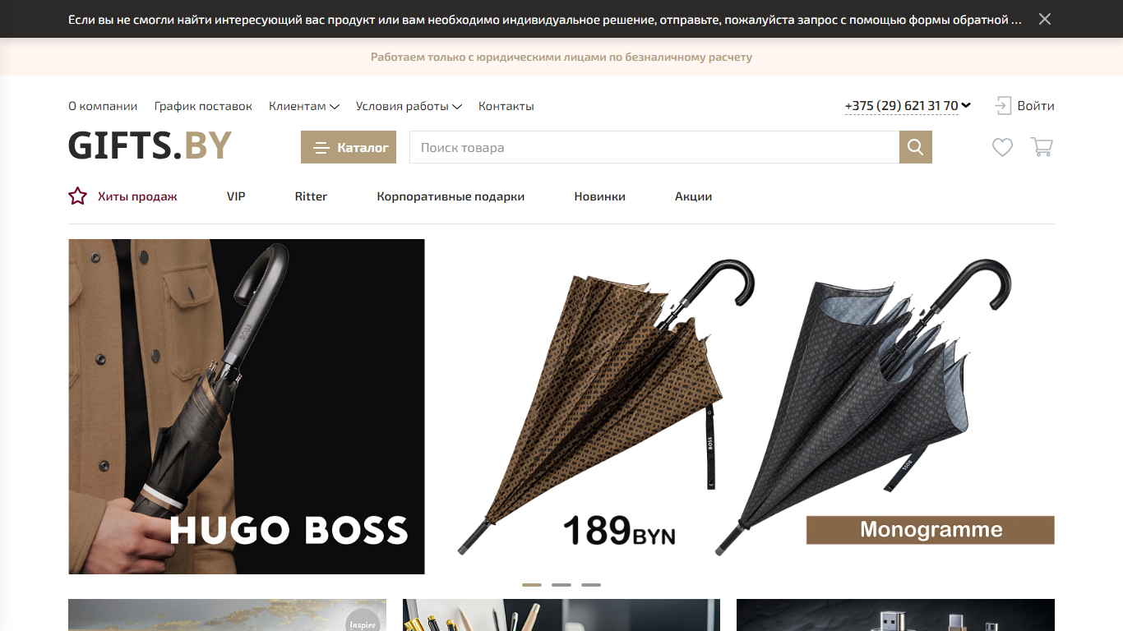Select the third carousel slide indicator
The image size is (1123, 631).
click(591, 585)
